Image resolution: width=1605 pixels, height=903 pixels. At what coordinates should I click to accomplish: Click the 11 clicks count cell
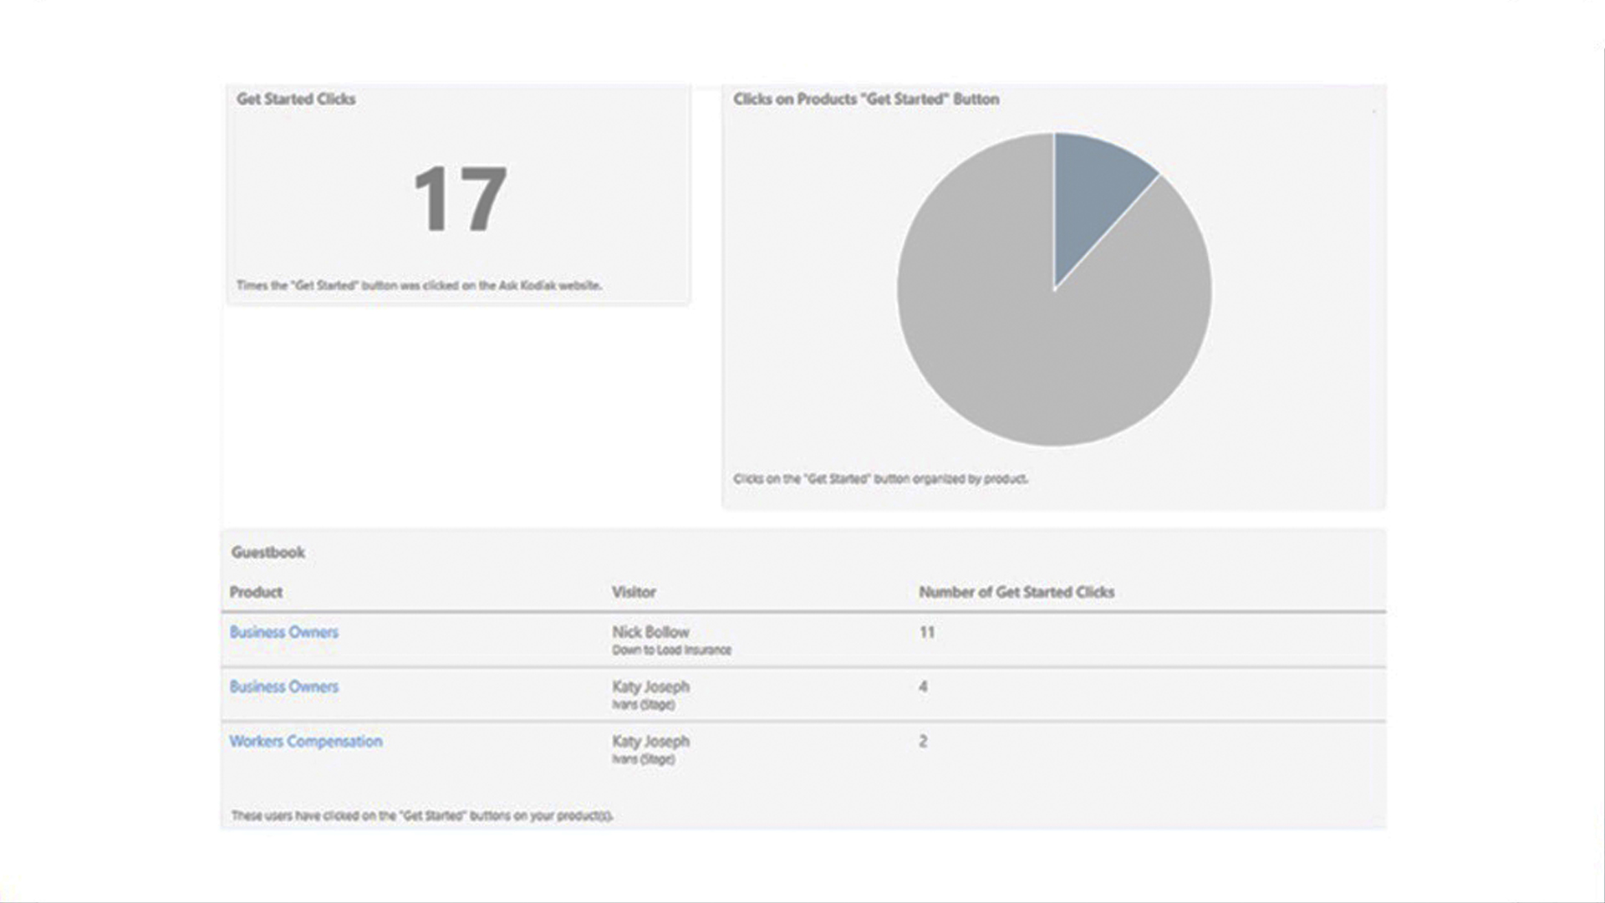click(x=926, y=632)
